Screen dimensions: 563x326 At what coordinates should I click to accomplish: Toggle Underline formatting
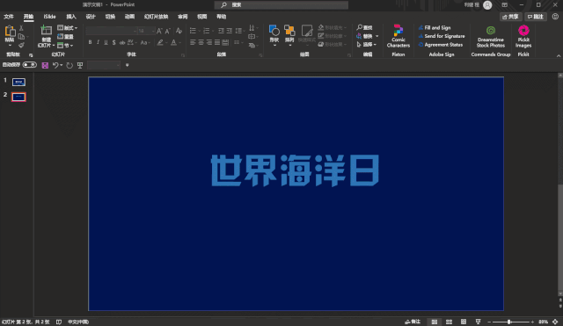point(106,43)
